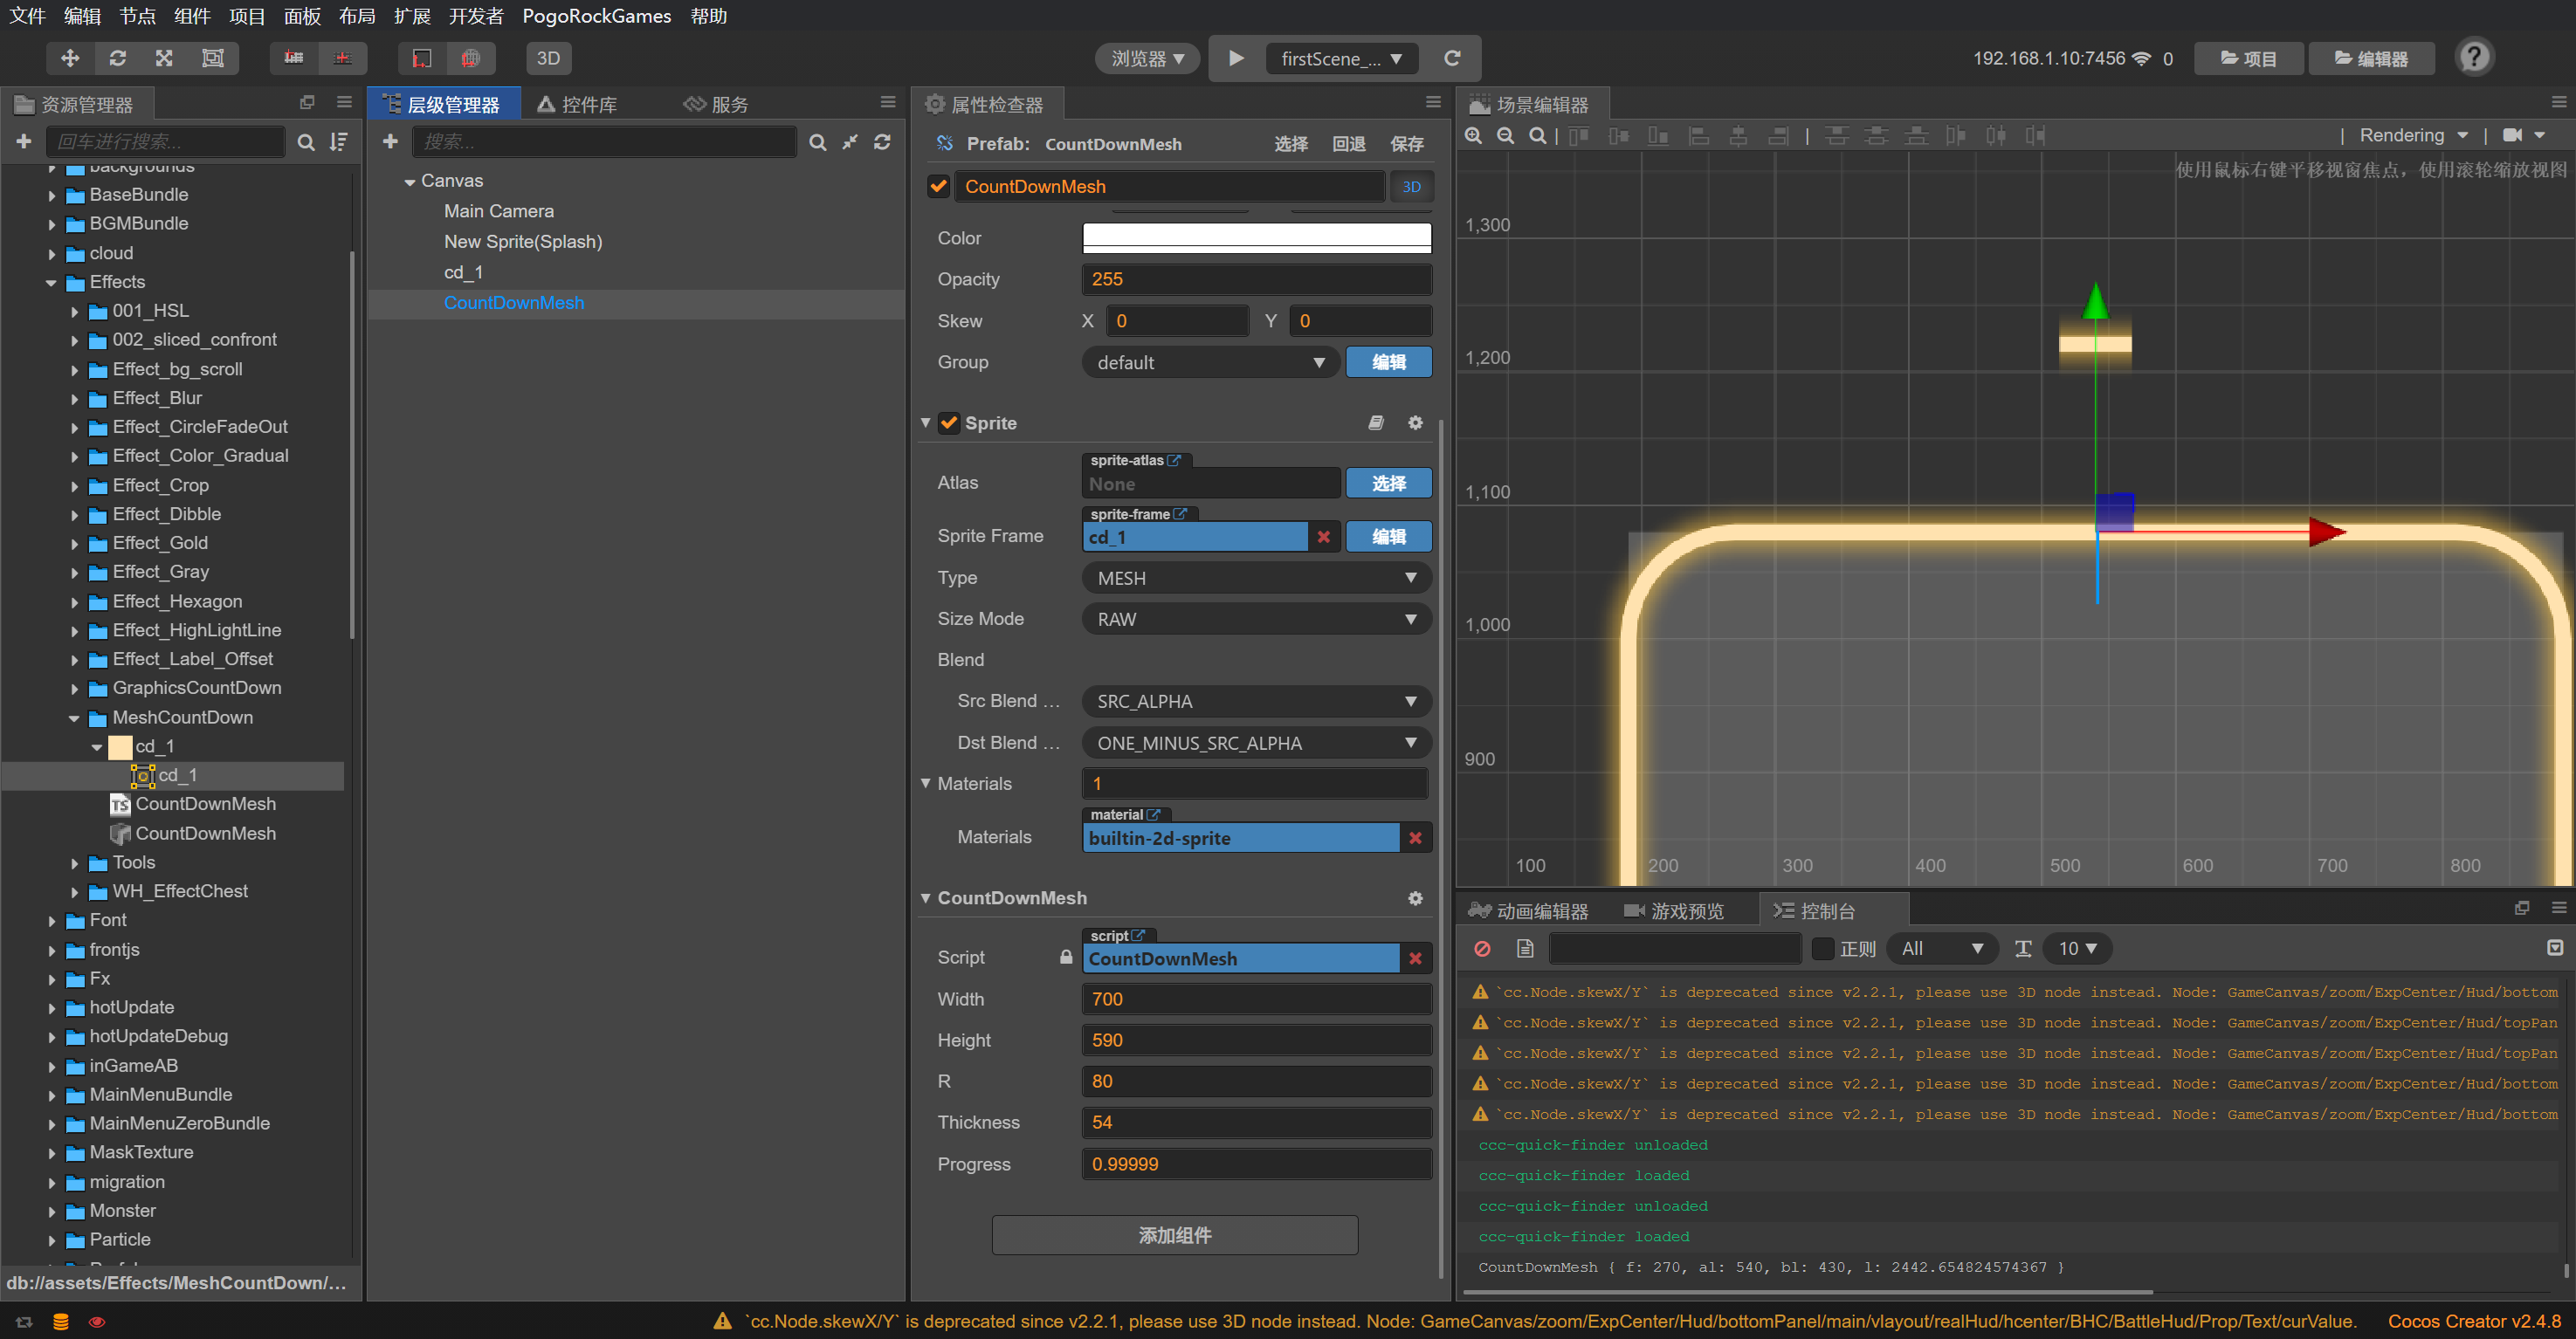Click the 添加组件 button
The width and height of the screenshot is (2576, 1339).
click(x=1174, y=1235)
